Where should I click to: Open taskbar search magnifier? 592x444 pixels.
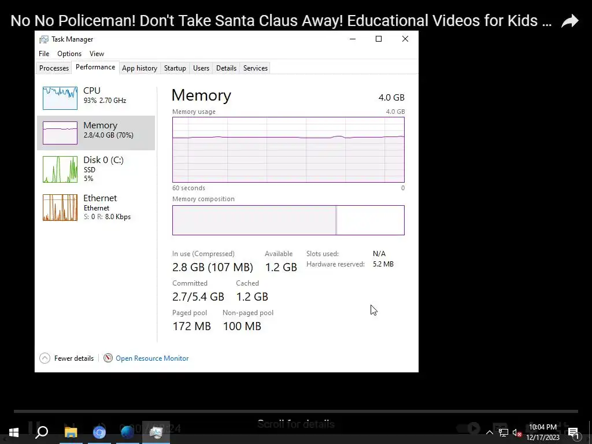[42, 432]
